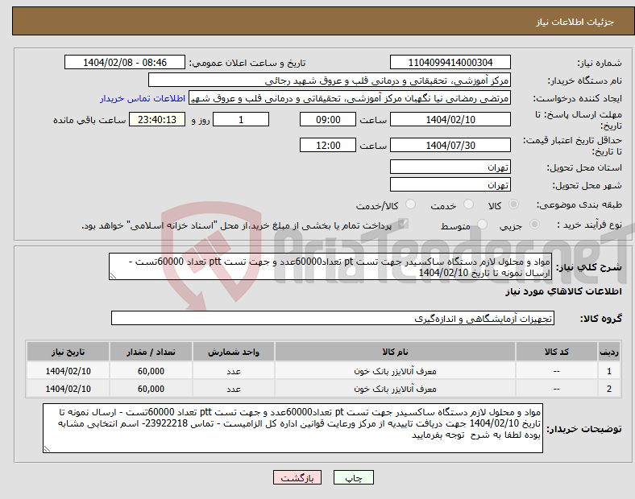This screenshot has height=499, width=635.
Task: Click the buyer organization name field
Action: (330, 80)
